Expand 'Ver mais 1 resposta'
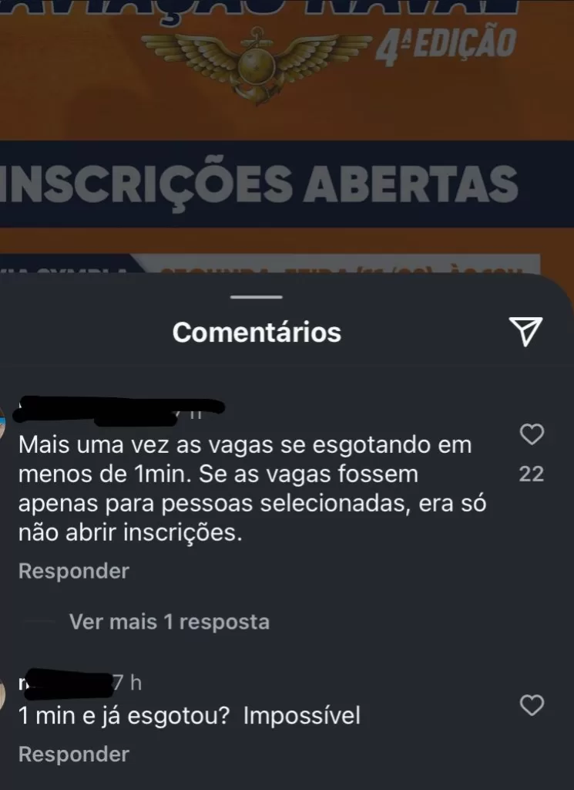Image resolution: width=574 pixels, height=790 pixels. (170, 622)
